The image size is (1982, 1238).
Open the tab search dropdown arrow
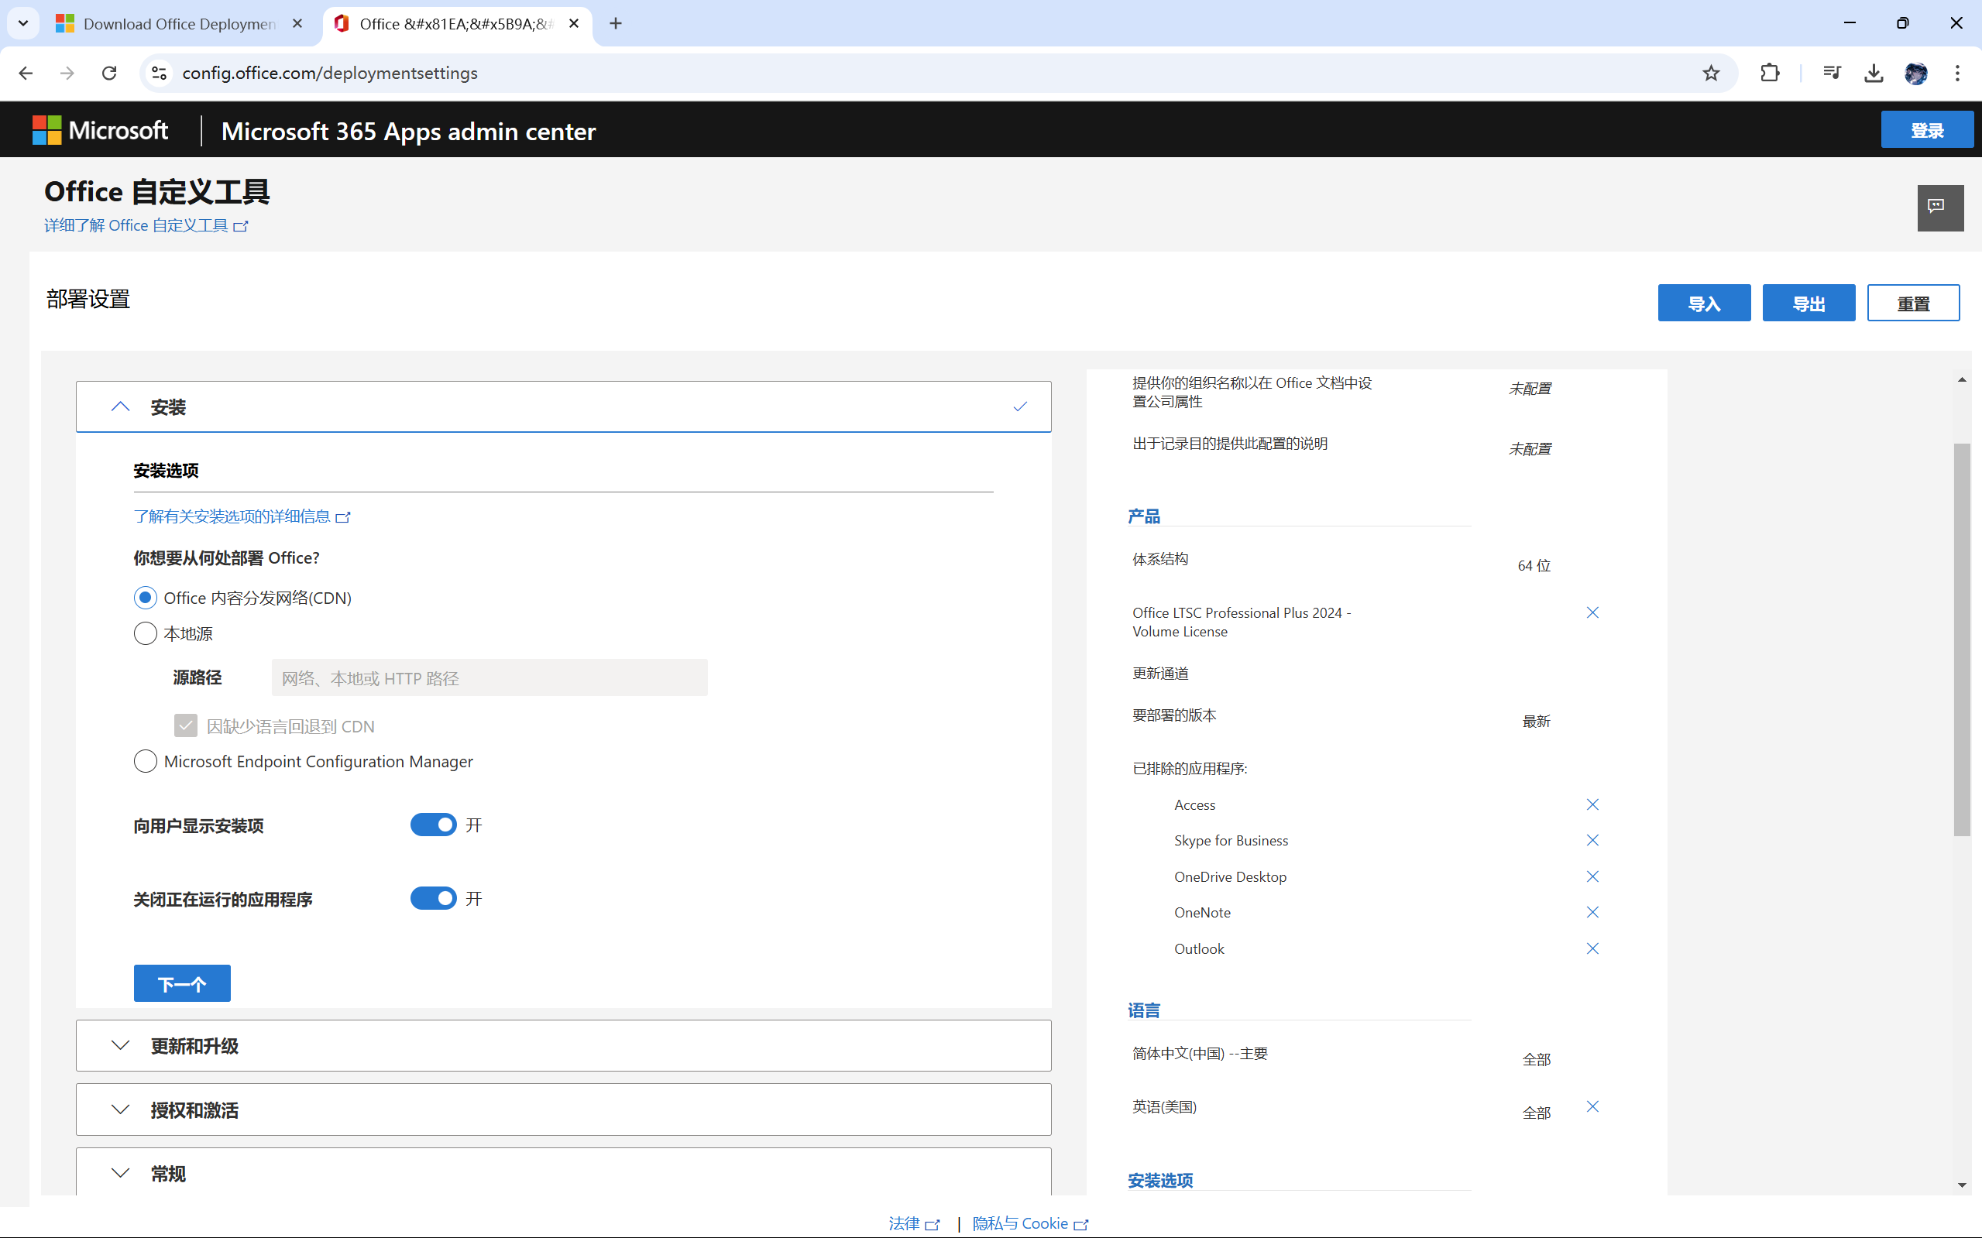point(23,23)
